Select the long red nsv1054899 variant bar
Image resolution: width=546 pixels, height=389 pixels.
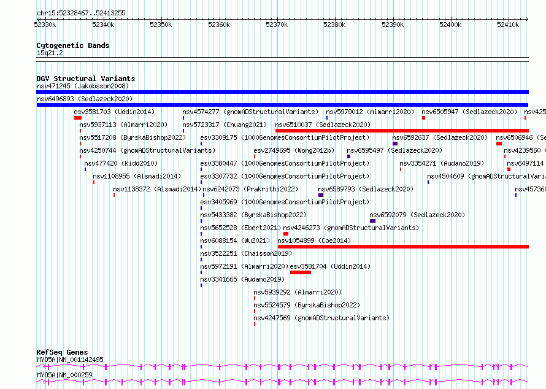click(403, 247)
